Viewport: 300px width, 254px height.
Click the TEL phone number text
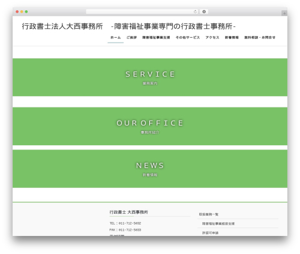pos(125,223)
